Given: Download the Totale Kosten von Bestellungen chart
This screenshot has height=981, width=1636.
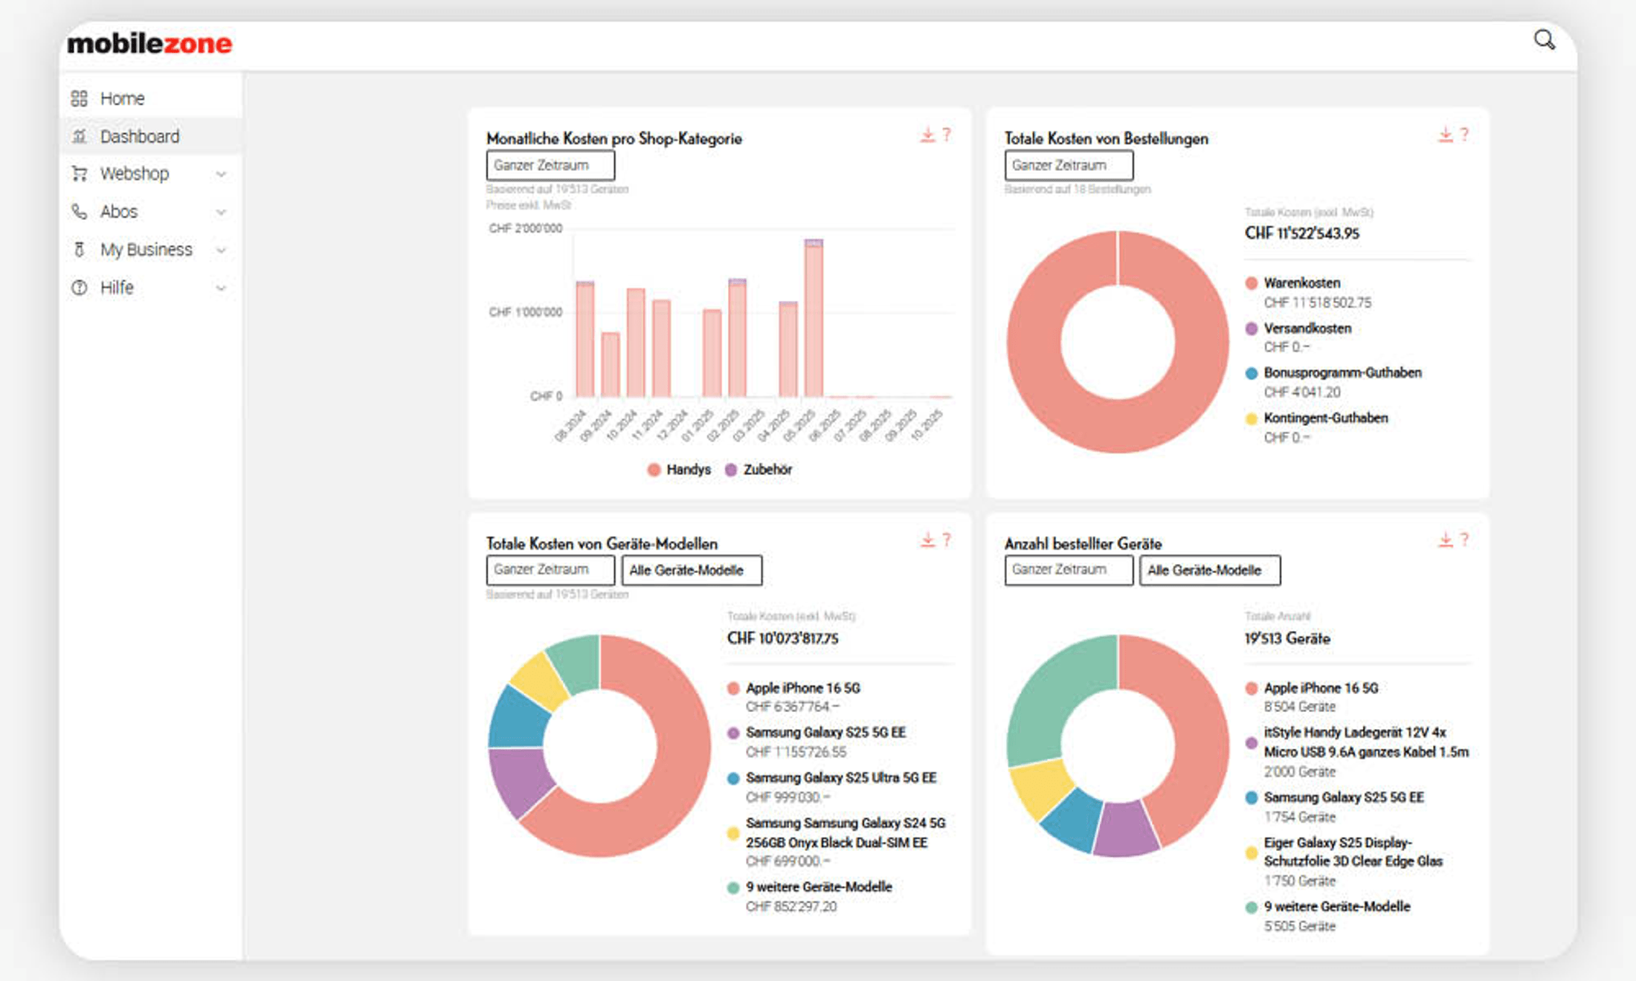Looking at the screenshot, I should click(x=1445, y=135).
